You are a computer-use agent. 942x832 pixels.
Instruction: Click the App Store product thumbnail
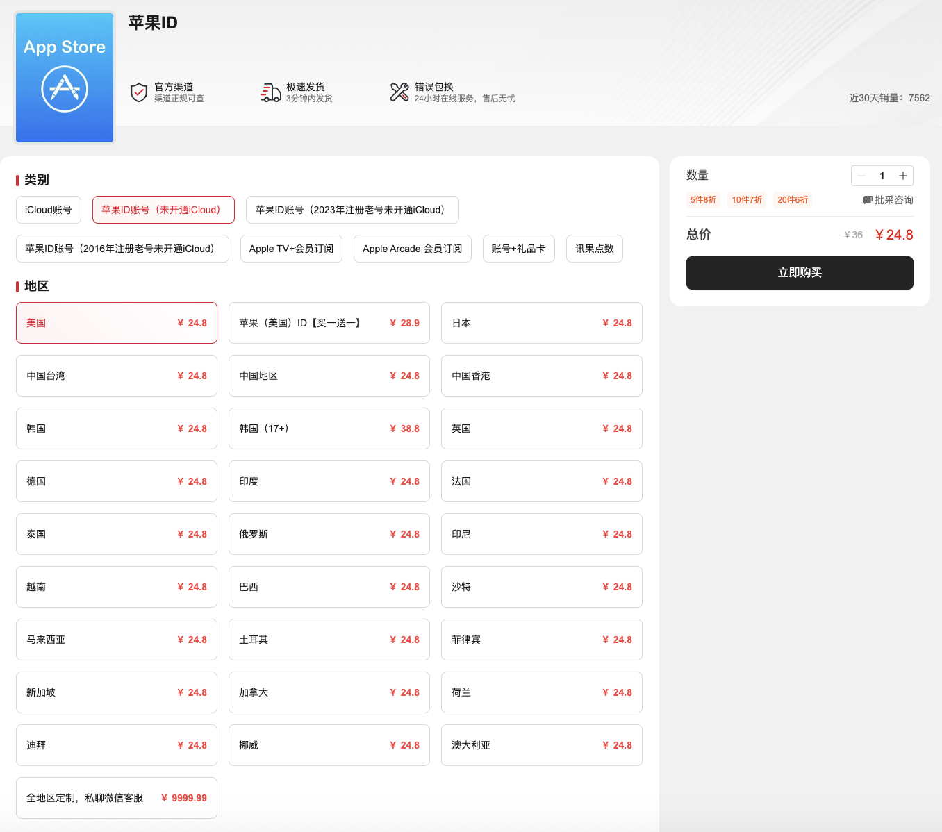point(65,78)
